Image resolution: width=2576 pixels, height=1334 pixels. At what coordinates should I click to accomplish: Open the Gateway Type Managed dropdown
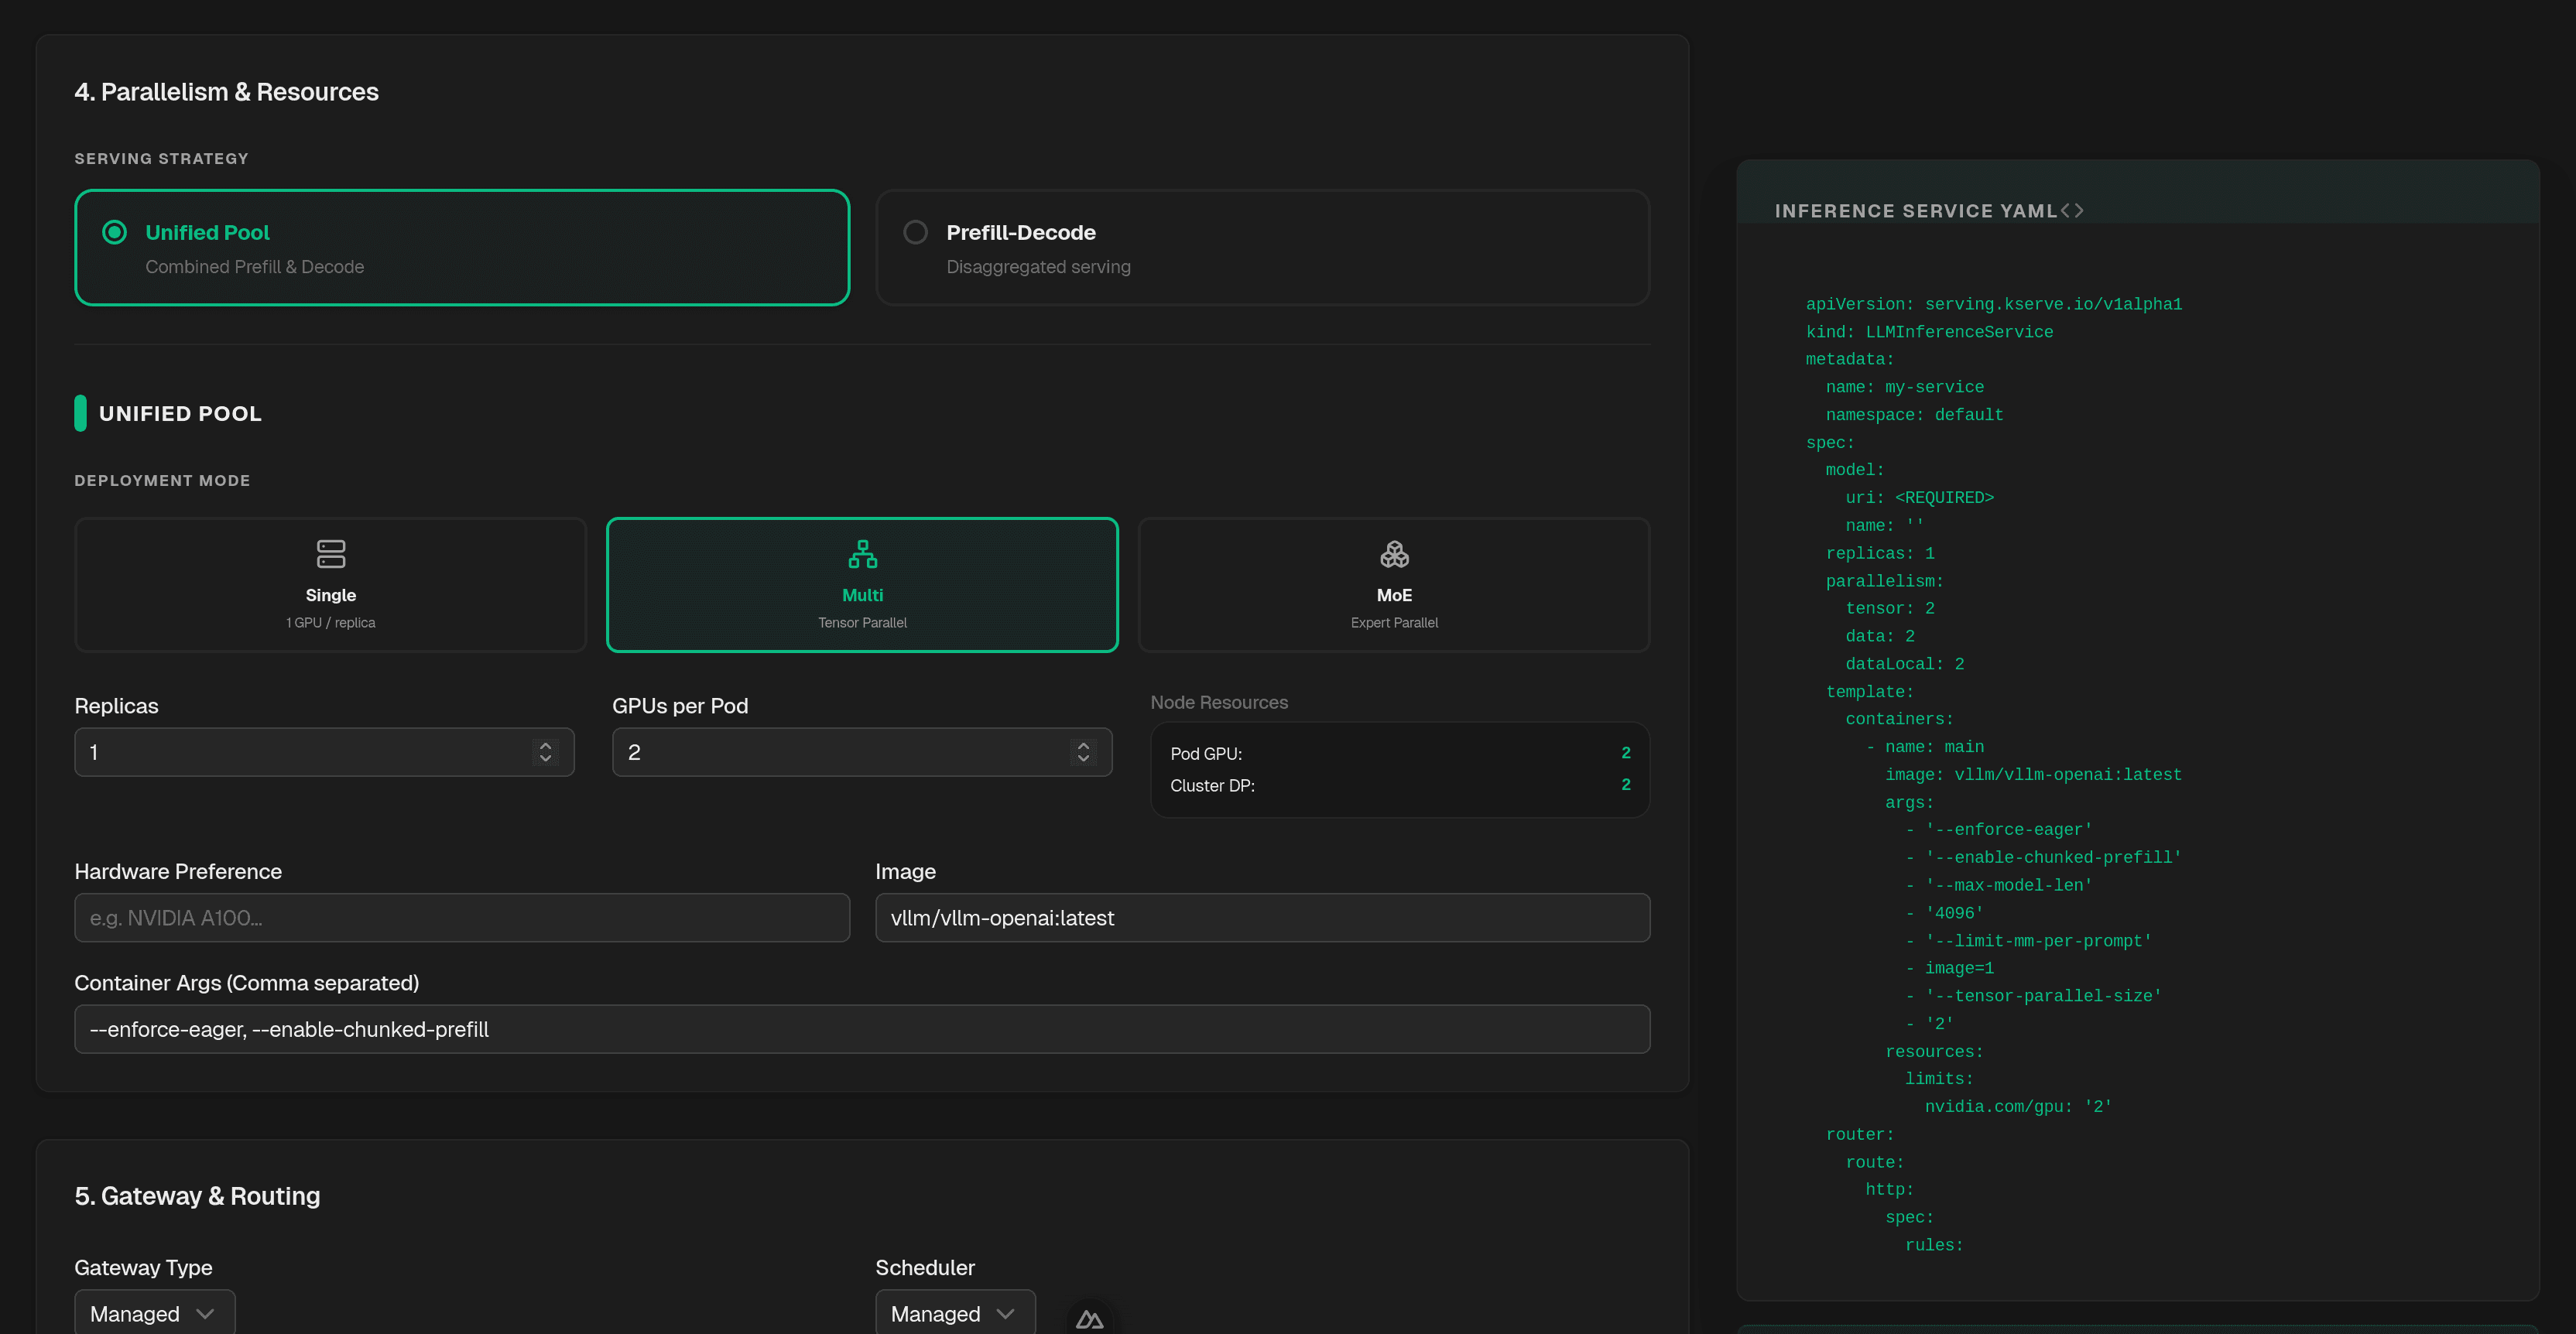[x=155, y=1313]
